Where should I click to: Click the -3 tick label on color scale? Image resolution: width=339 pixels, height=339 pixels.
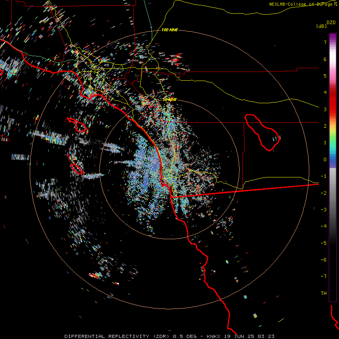(324, 210)
